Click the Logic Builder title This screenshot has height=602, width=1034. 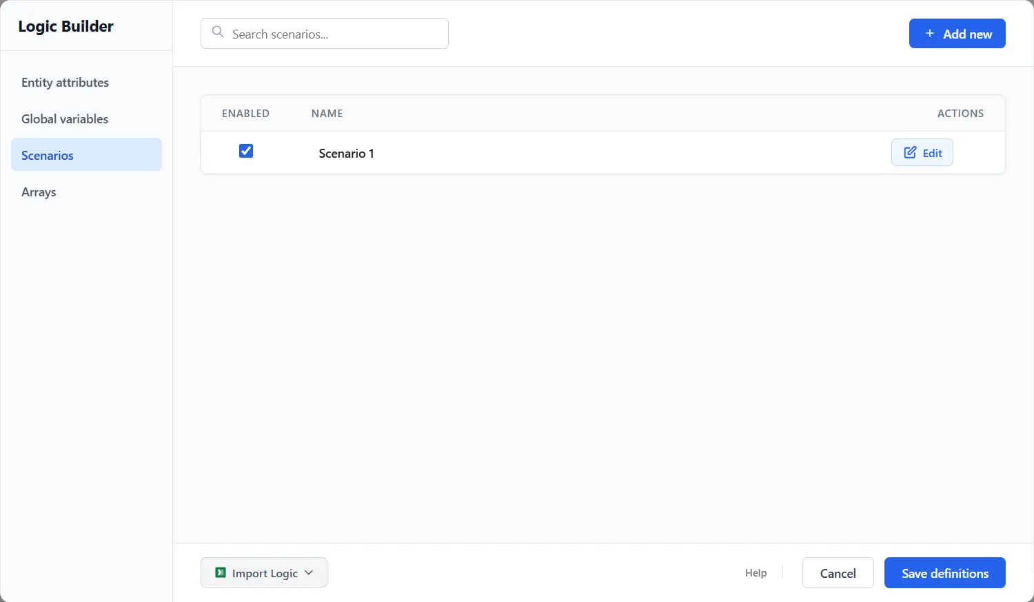tap(65, 26)
